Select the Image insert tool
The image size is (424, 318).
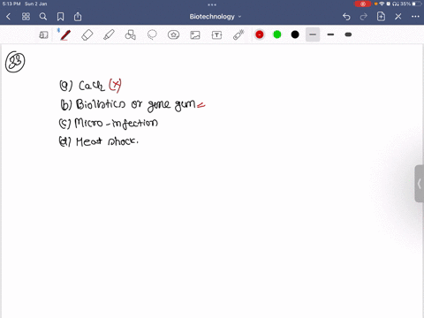[x=195, y=35]
